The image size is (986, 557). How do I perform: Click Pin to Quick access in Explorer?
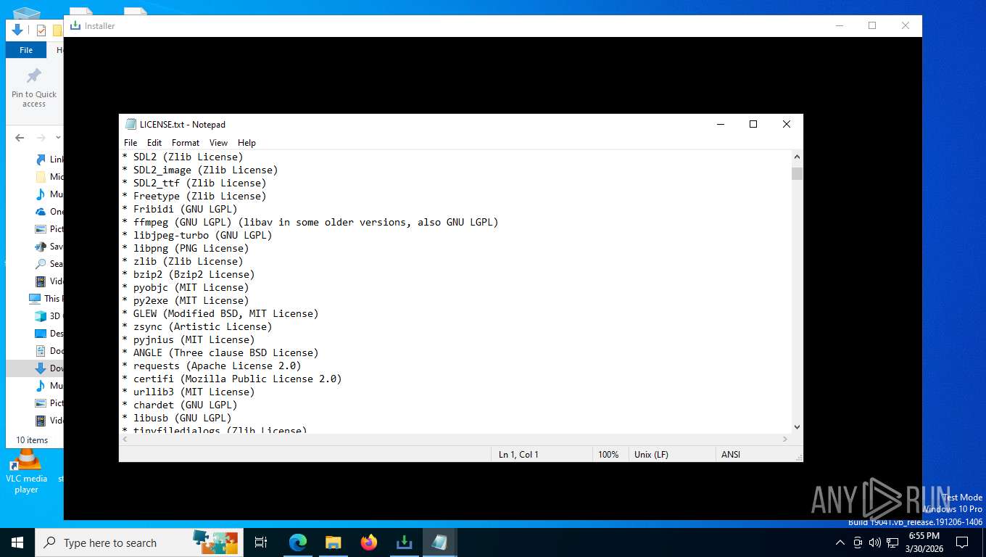click(34, 88)
